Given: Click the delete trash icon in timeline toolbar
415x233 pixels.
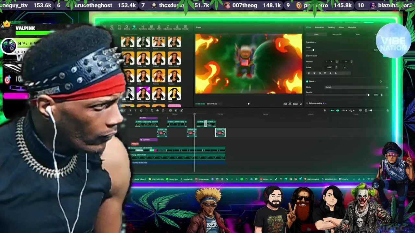Looking at the screenshot, I should point(141,110).
